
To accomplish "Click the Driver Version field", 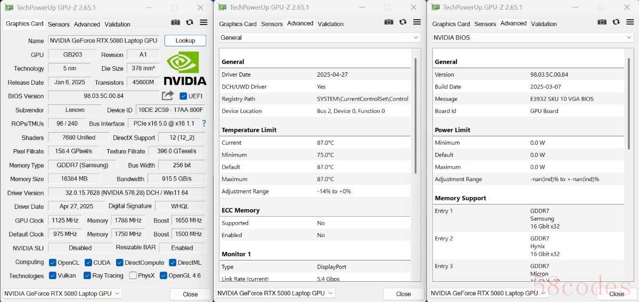I will (127, 193).
